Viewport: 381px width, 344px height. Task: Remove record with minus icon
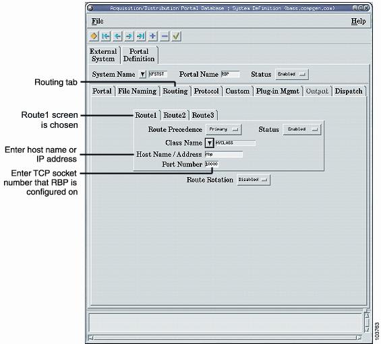coord(165,36)
